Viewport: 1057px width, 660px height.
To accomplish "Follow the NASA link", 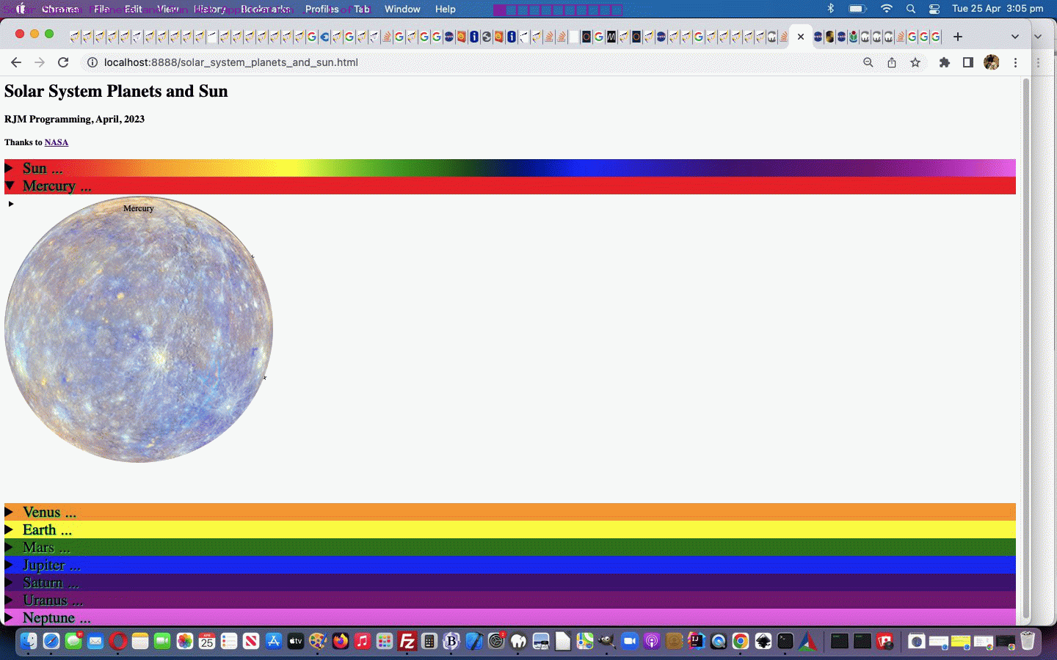I will click(x=57, y=142).
